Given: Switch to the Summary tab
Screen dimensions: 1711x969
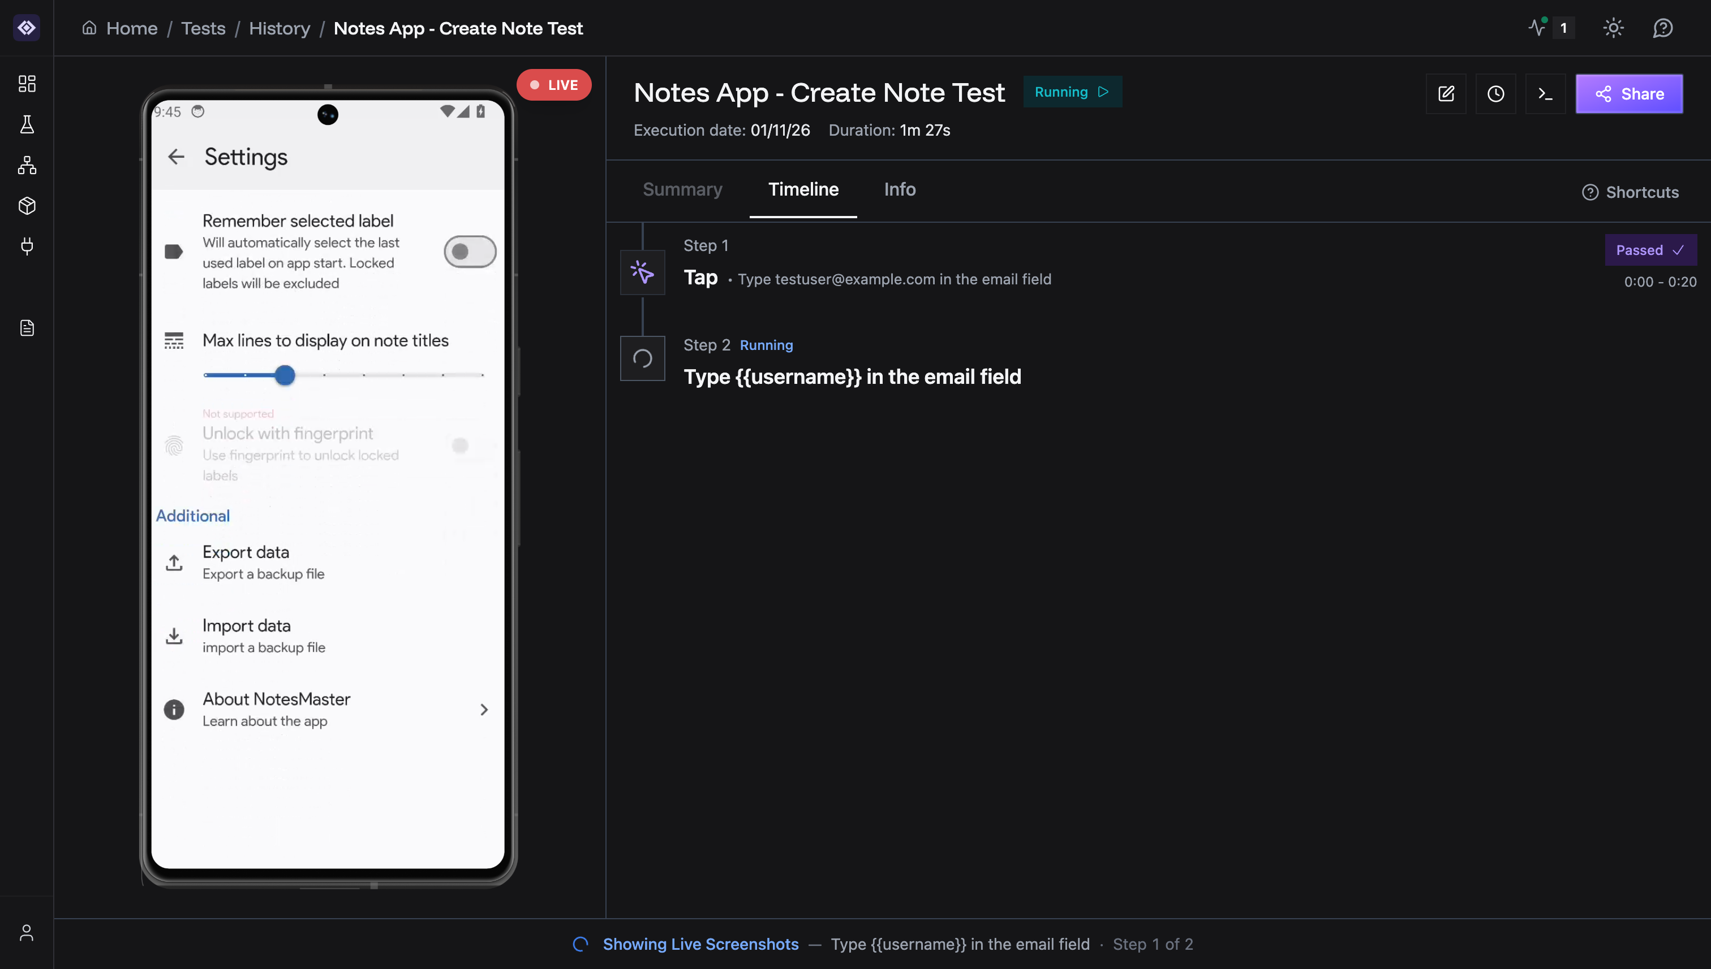Looking at the screenshot, I should [683, 190].
